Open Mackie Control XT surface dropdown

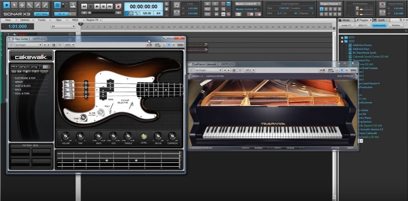pos(248,4)
